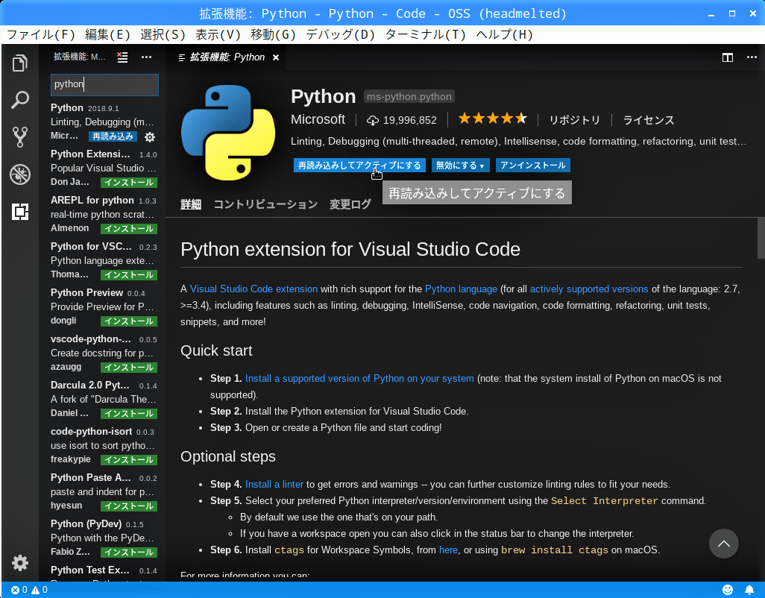Click the feedback smiley in status bar

[728, 590]
